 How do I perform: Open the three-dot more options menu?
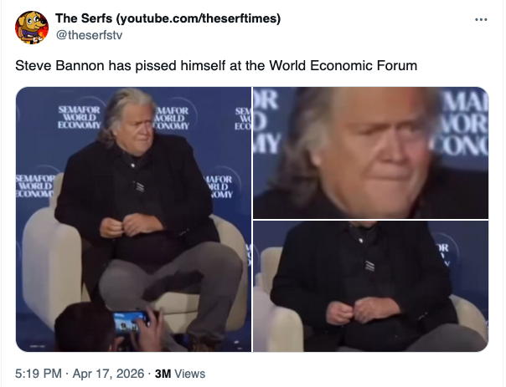click(481, 19)
